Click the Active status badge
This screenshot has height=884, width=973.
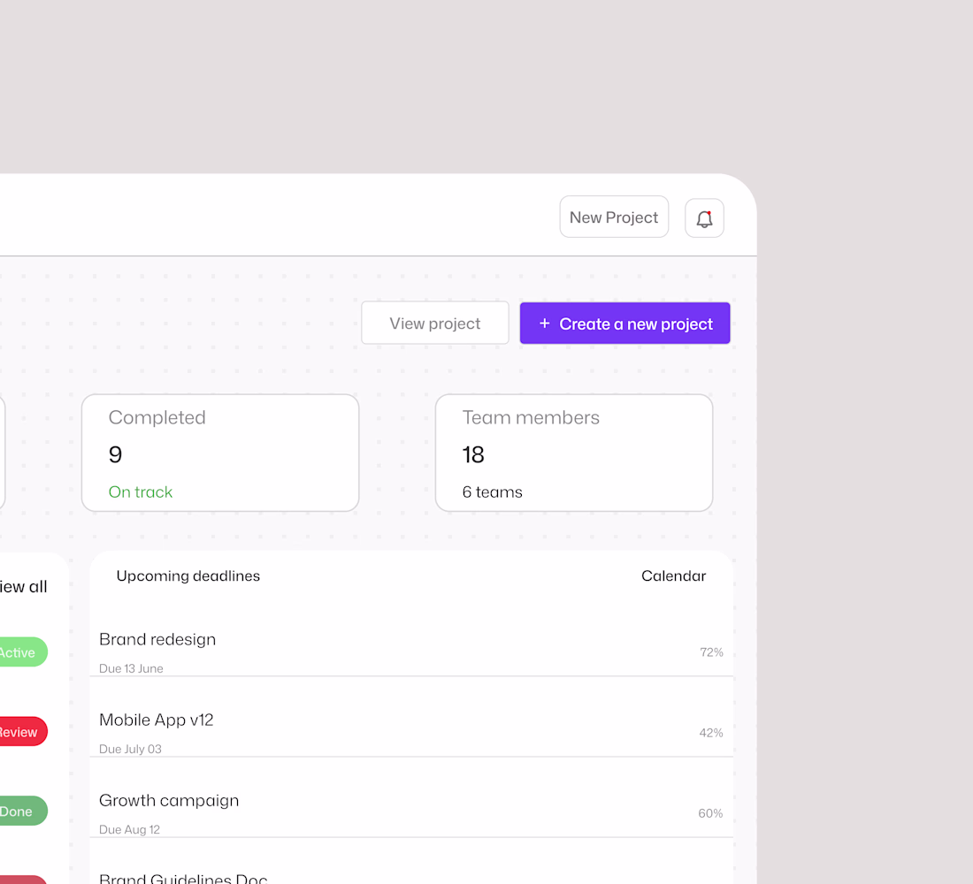23,652
